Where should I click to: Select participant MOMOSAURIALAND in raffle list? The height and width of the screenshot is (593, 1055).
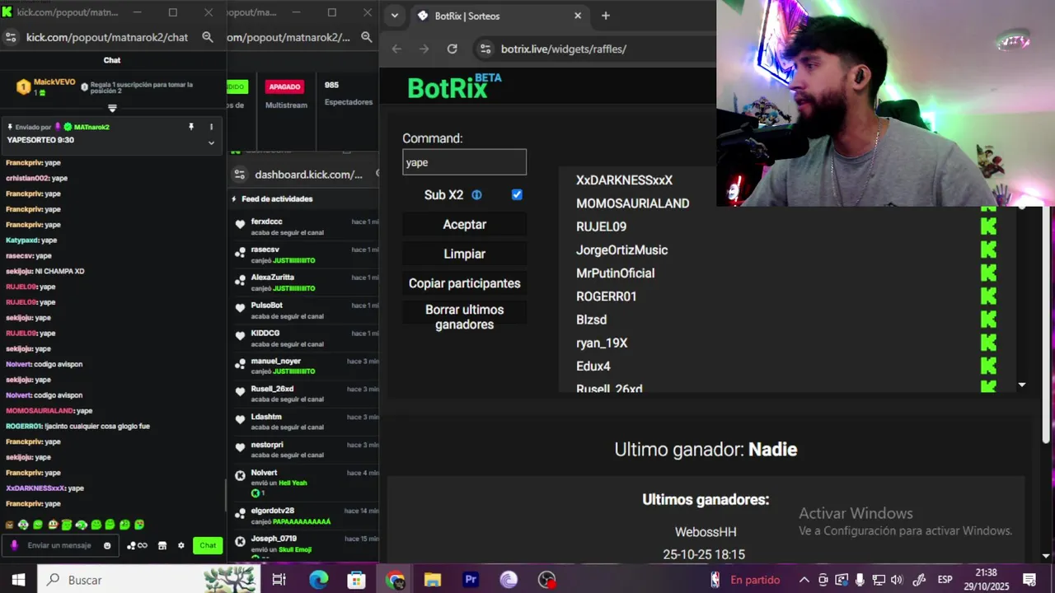[x=632, y=203]
